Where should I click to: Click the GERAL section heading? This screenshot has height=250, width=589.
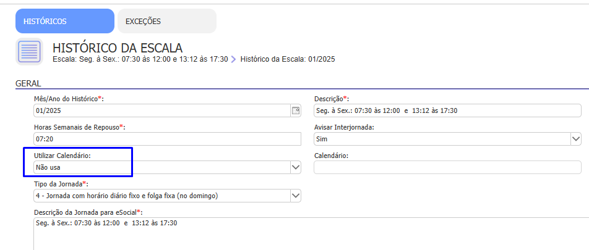pyautogui.click(x=28, y=83)
